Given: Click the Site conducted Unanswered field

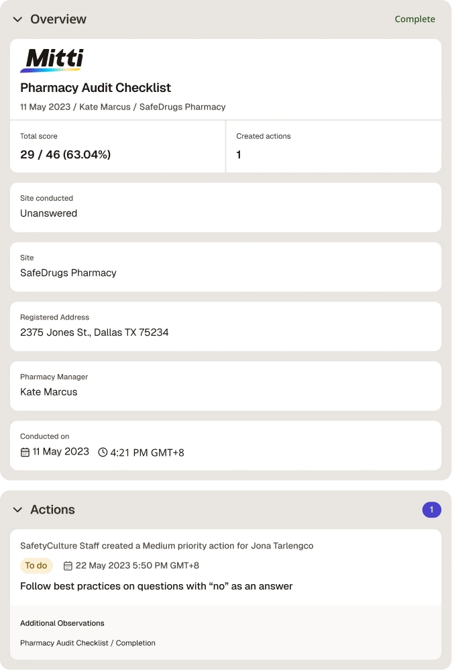Looking at the screenshot, I should tap(226, 207).
